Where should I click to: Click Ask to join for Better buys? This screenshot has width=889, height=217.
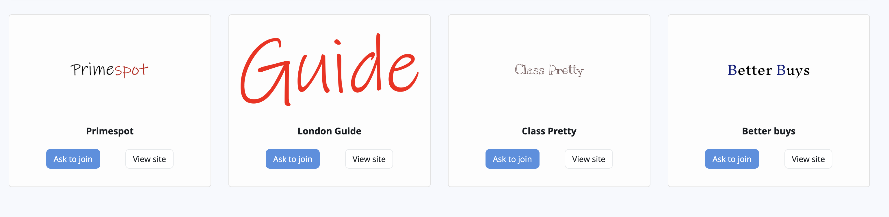coord(732,159)
